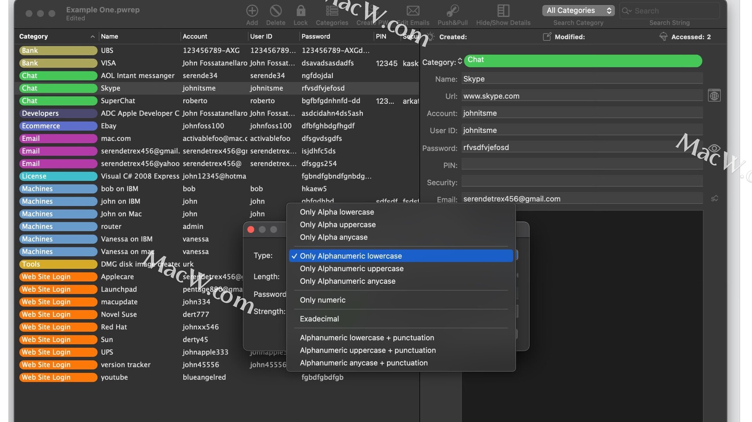Click the orange Tools category tag
752x422 pixels.
pos(58,264)
